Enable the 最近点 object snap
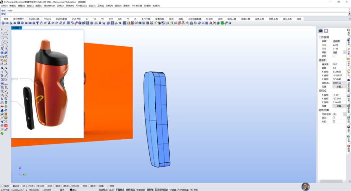 [11, 186]
